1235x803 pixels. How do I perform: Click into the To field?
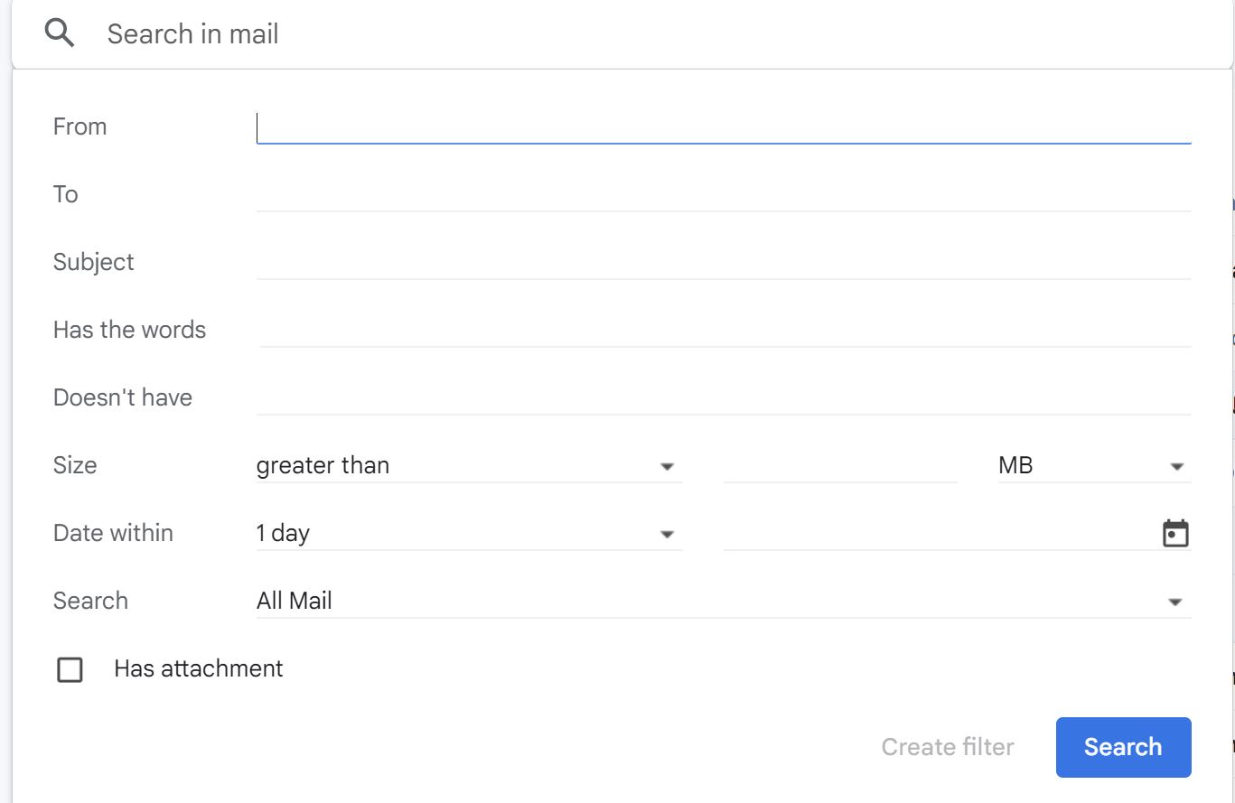click(x=724, y=195)
